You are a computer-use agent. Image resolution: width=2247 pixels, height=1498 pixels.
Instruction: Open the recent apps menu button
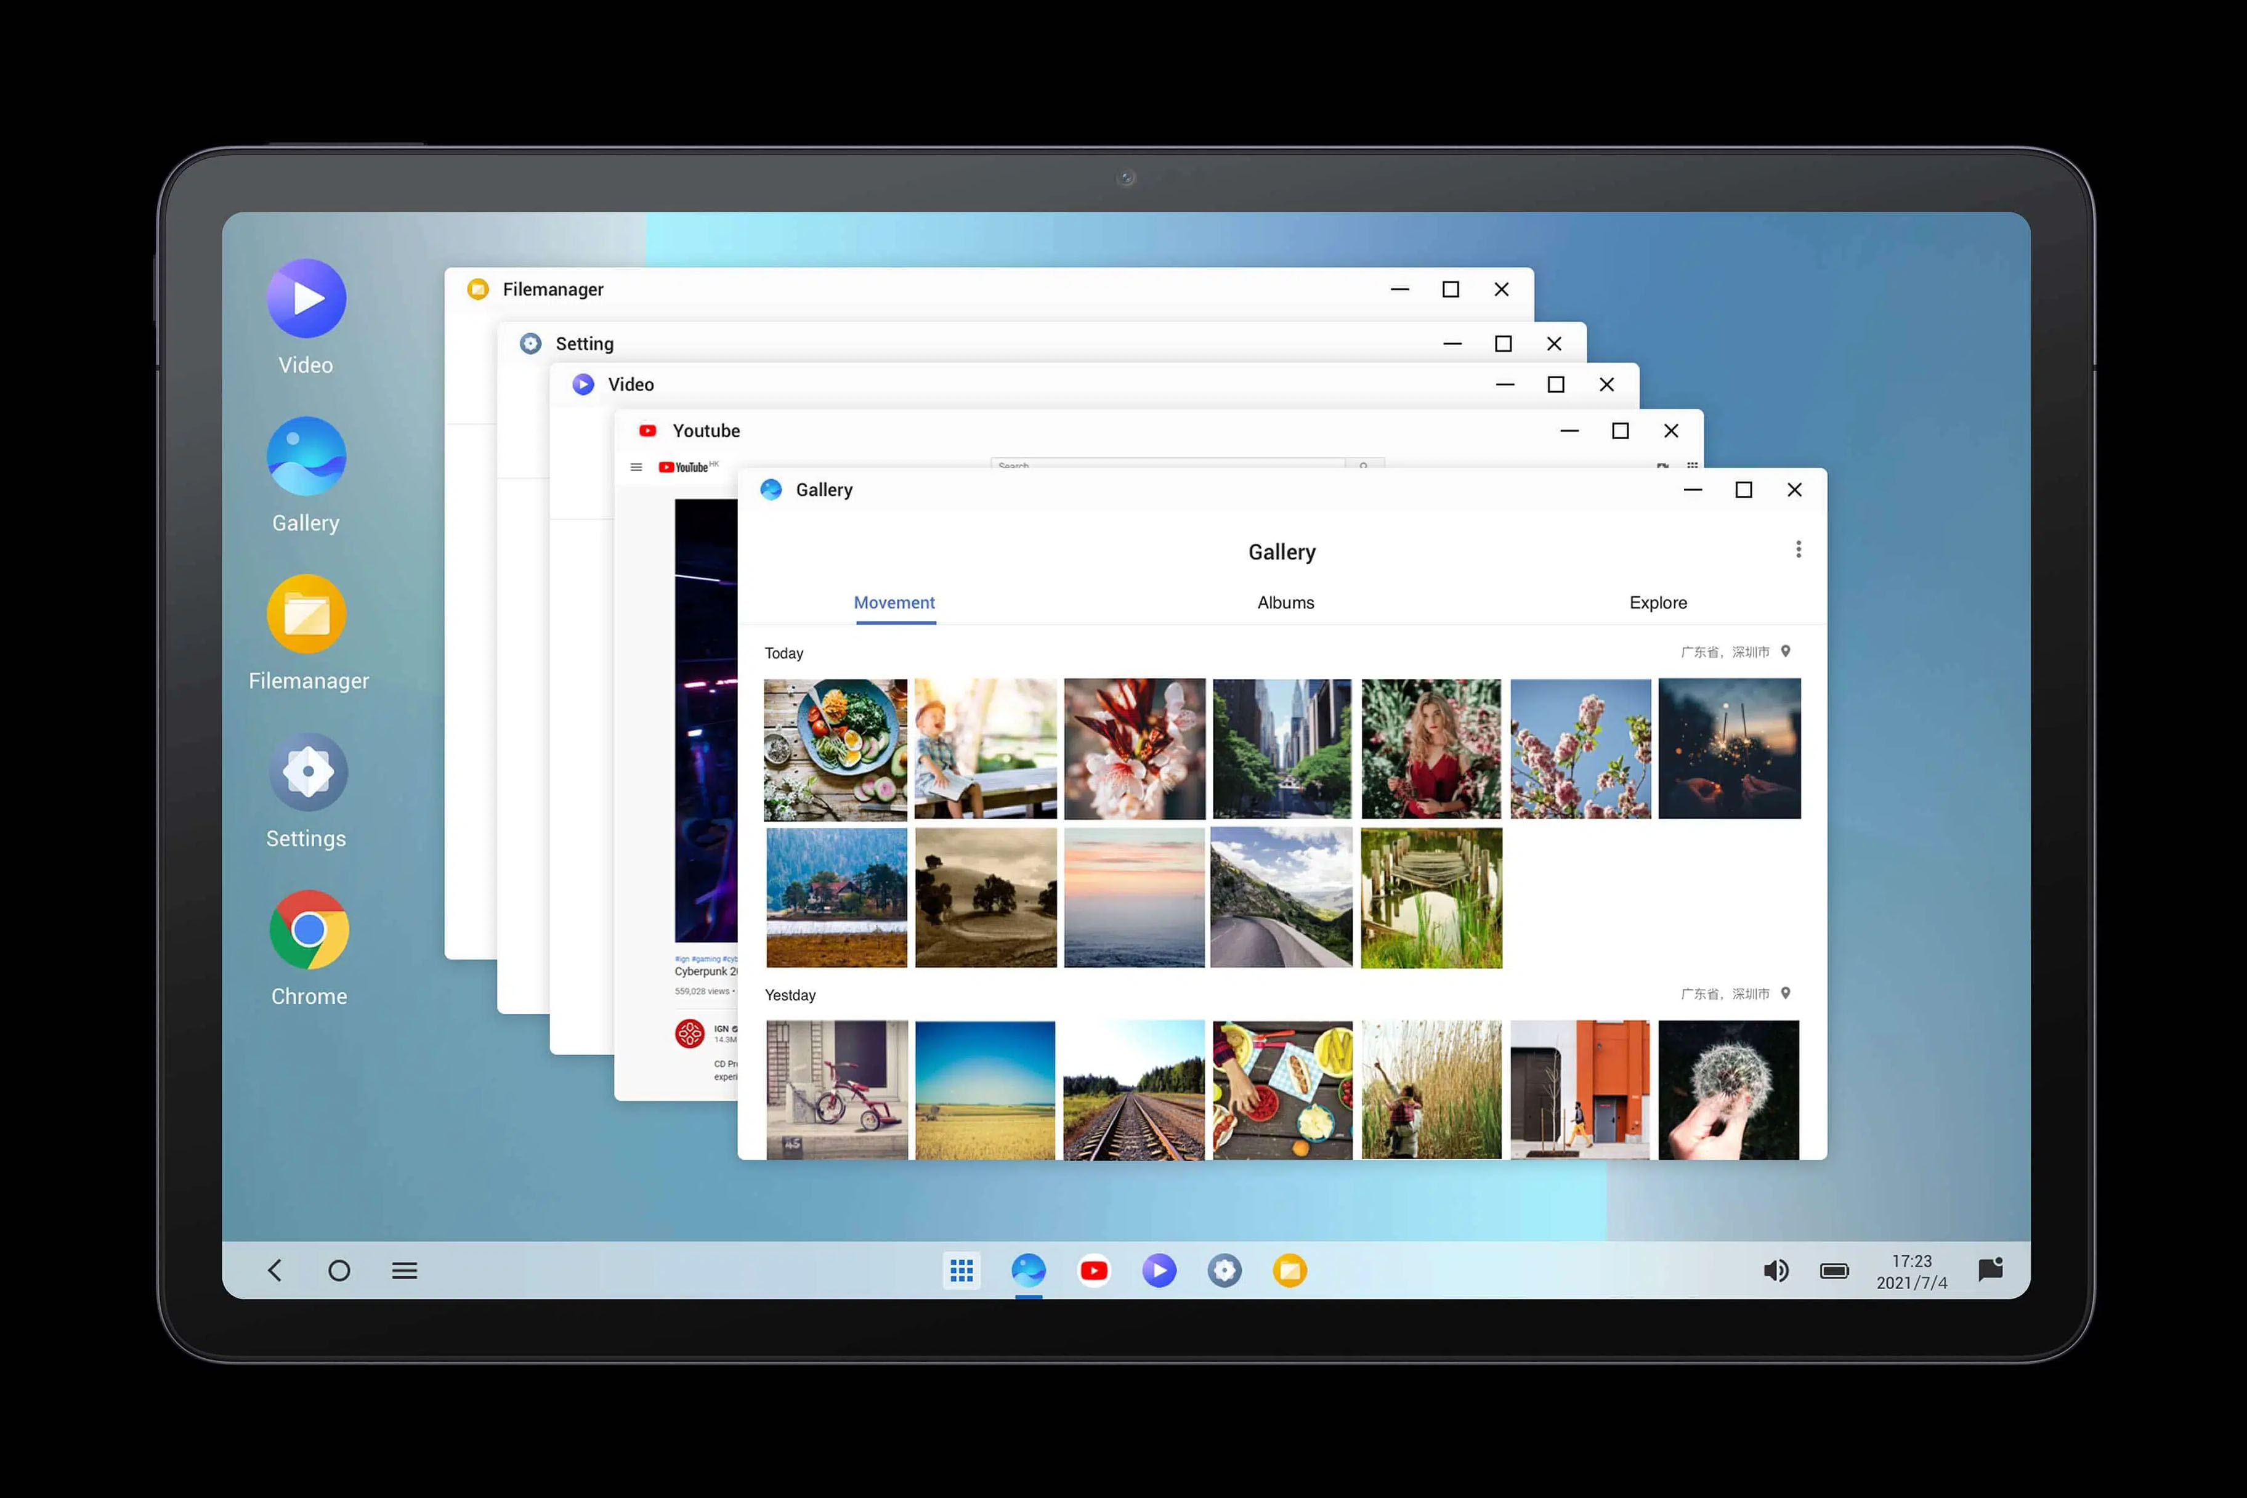[x=404, y=1271]
